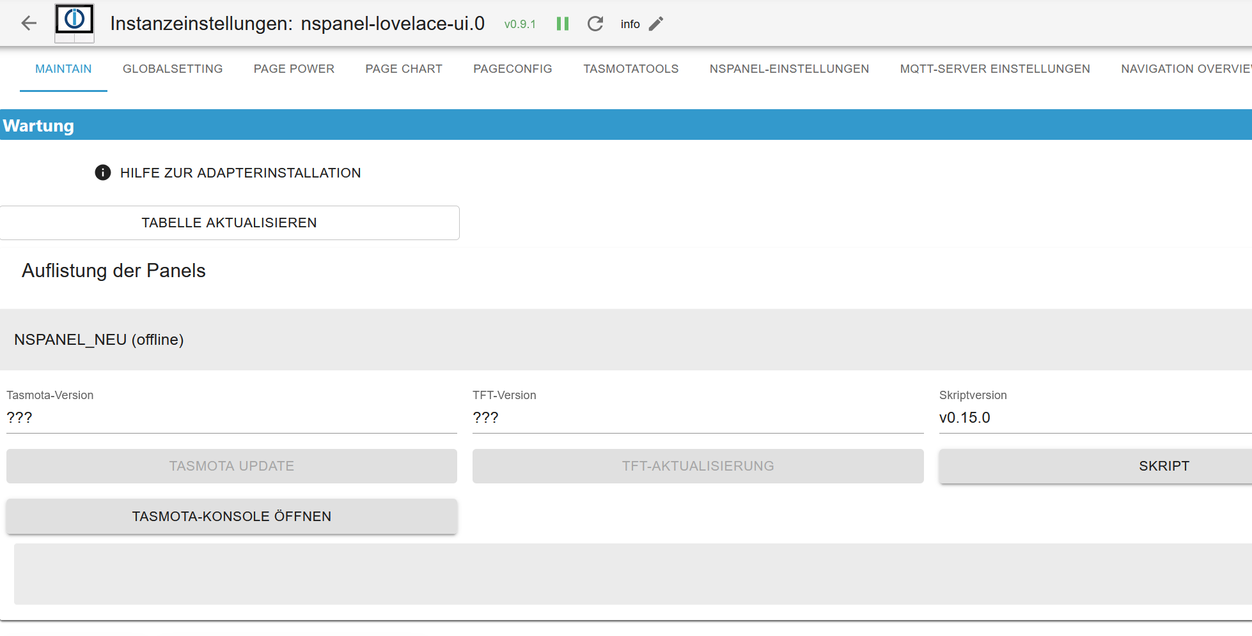Click the ioBroker adapter logo
Image resolution: width=1252 pixels, height=636 pixels.
point(74,23)
